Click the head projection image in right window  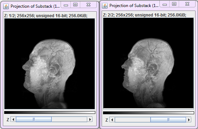click(148, 63)
